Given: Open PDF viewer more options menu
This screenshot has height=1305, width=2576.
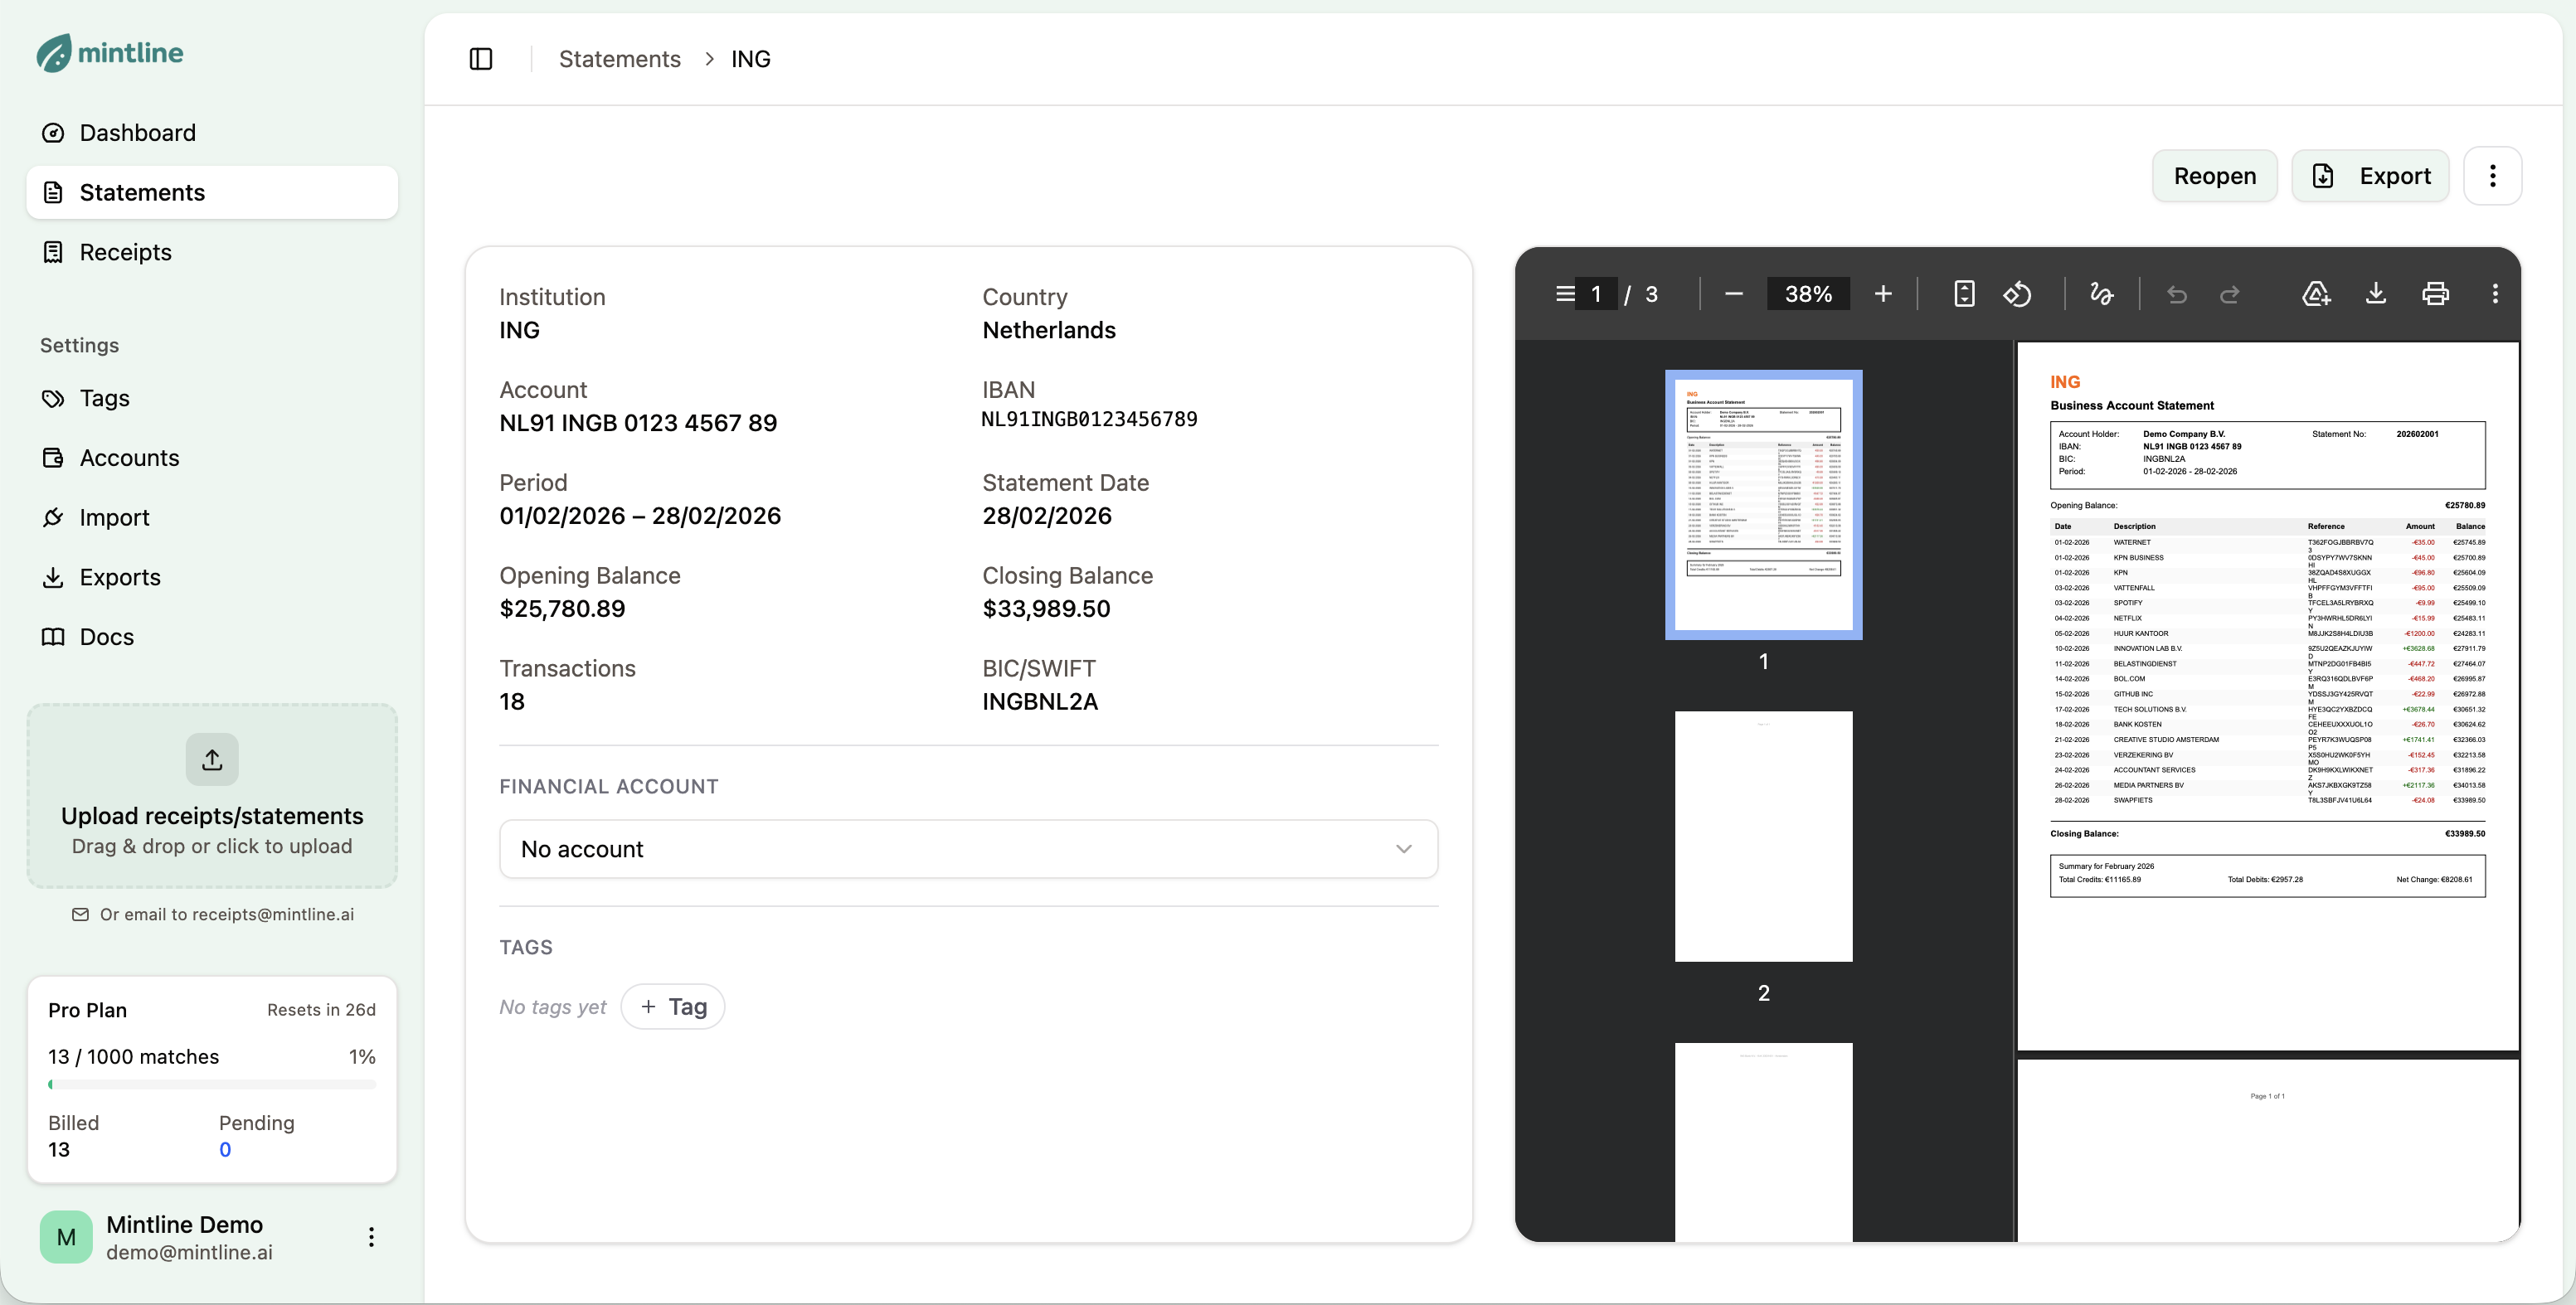Looking at the screenshot, I should click(2495, 294).
